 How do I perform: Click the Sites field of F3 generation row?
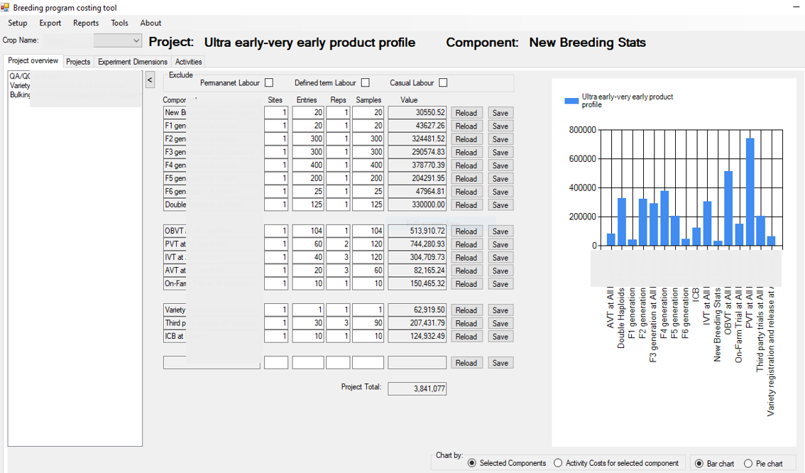pyautogui.click(x=276, y=152)
